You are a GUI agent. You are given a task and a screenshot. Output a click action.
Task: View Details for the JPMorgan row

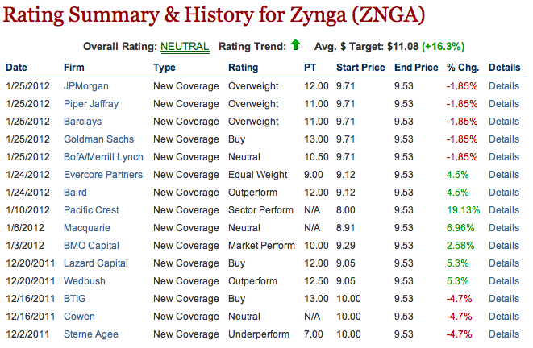(504, 85)
